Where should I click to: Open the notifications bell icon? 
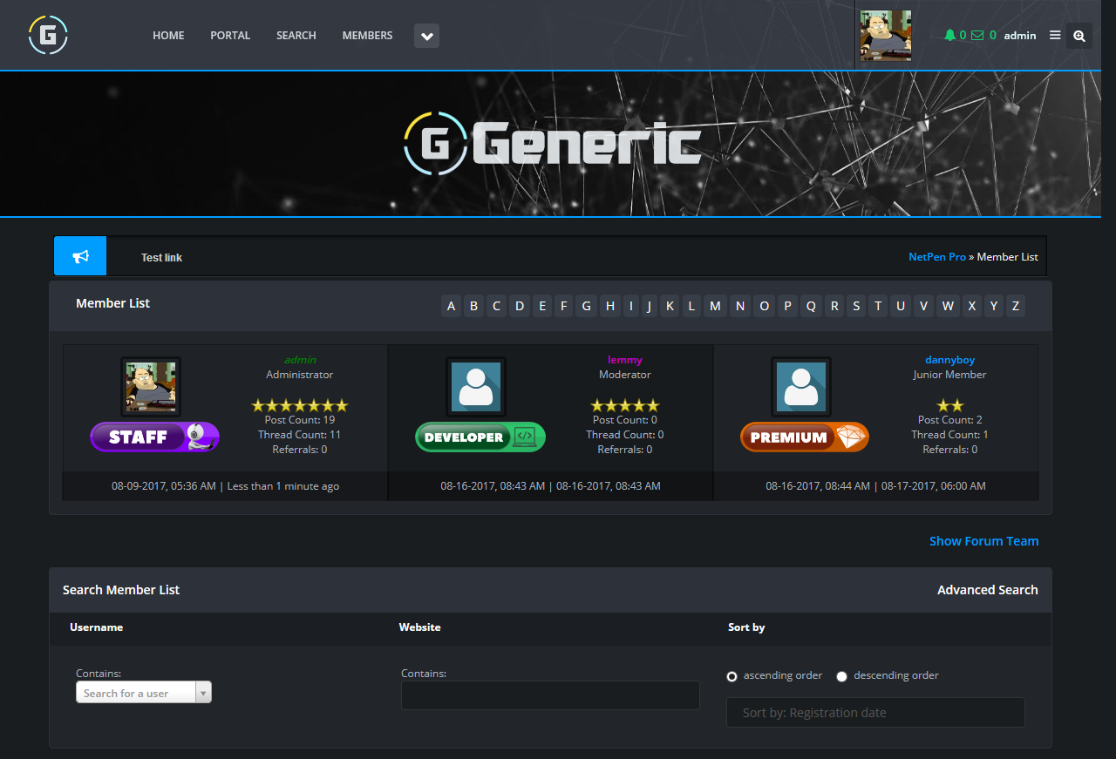950,35
